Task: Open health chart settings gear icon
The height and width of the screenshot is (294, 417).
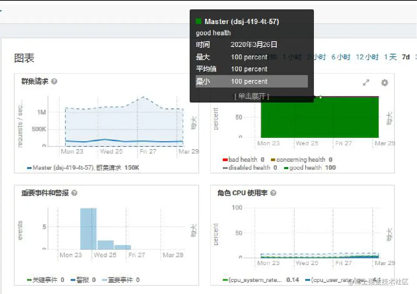Action: tap(385, 83)
